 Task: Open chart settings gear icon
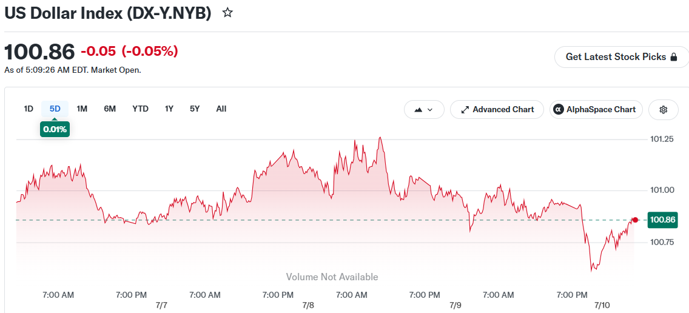(x=664, y=109)
